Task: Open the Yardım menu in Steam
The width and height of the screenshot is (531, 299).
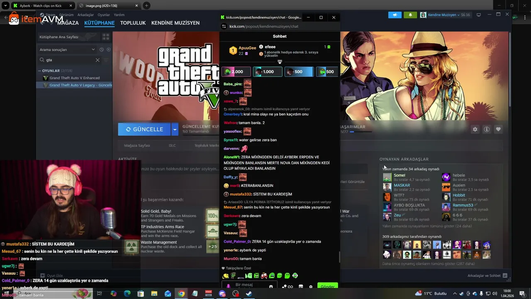Action: coord(119,15)
